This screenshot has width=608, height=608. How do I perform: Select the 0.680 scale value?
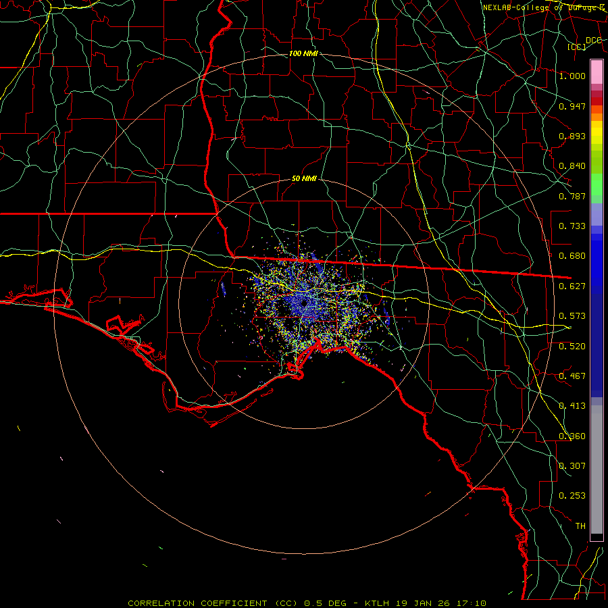pyautogui.click(x=572, y=256)
